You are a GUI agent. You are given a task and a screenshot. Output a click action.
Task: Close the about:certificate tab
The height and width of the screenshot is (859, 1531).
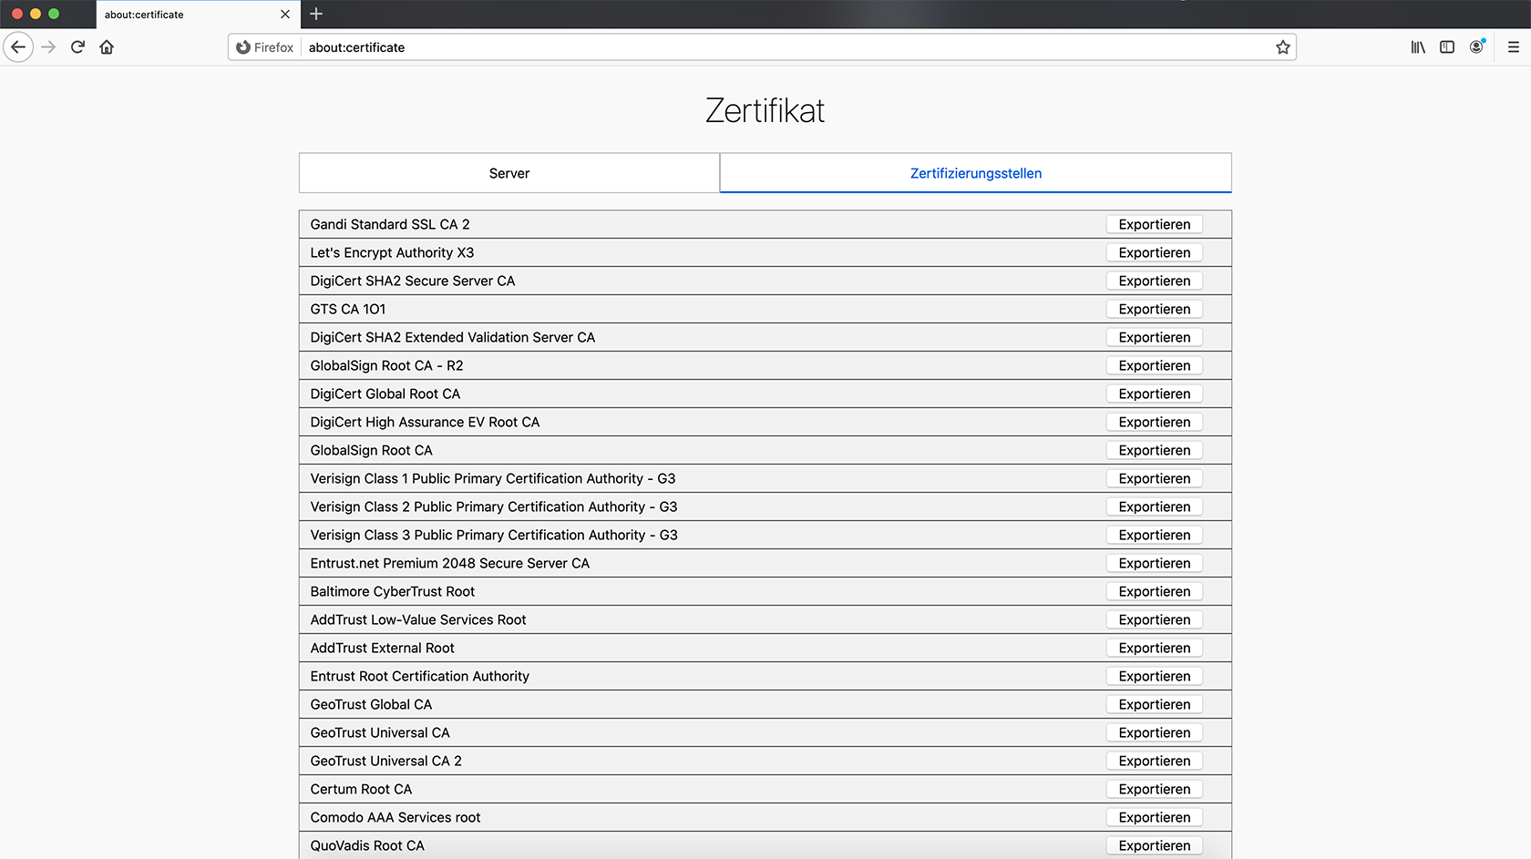[285, 15]
